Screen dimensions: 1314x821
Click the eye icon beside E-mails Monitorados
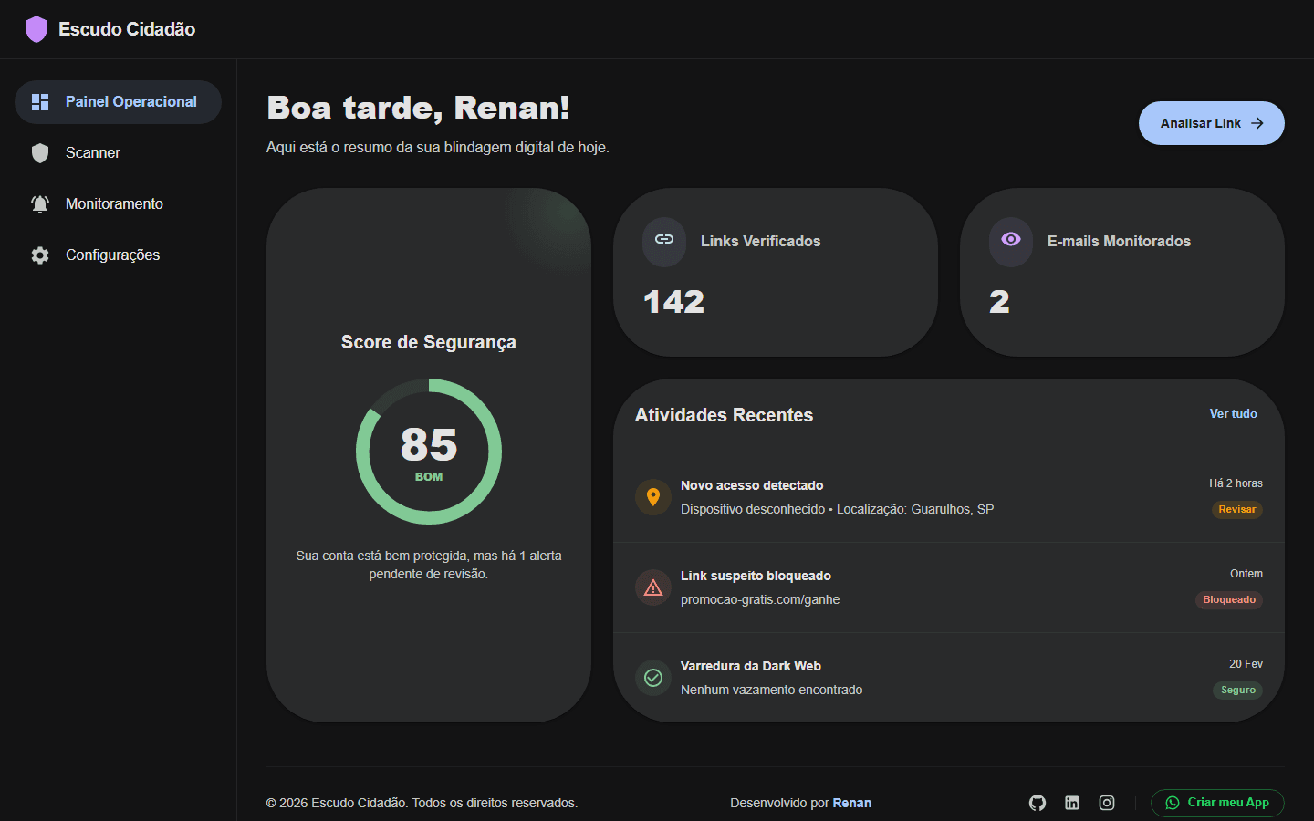(x=1011, y=239)
